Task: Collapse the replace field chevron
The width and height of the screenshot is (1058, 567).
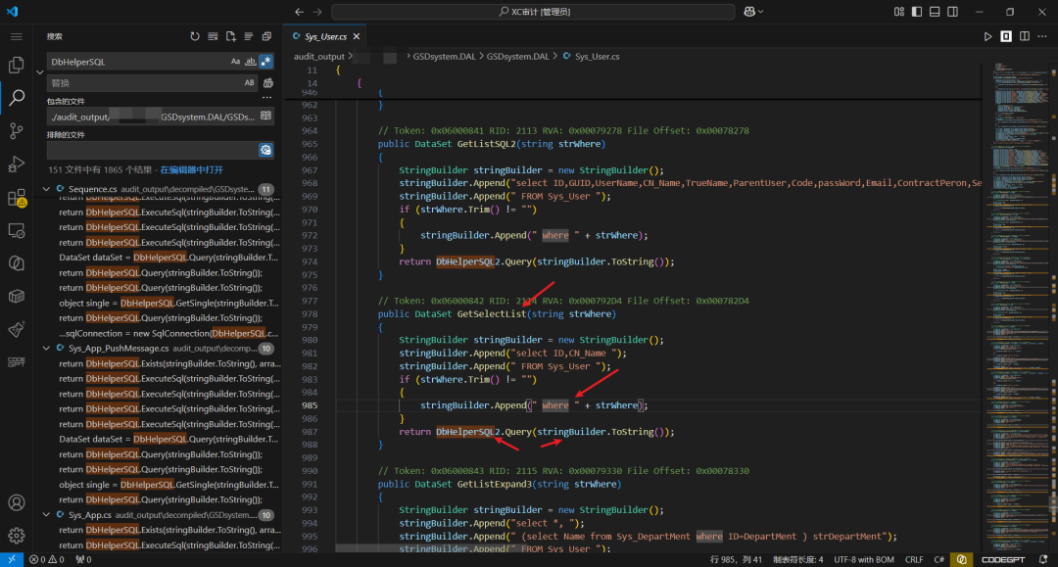Action: click(40, 72)
